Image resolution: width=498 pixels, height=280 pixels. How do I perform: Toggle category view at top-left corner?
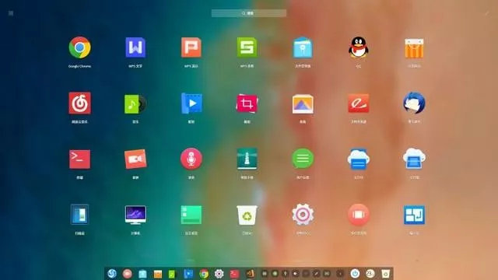(11, 13)
